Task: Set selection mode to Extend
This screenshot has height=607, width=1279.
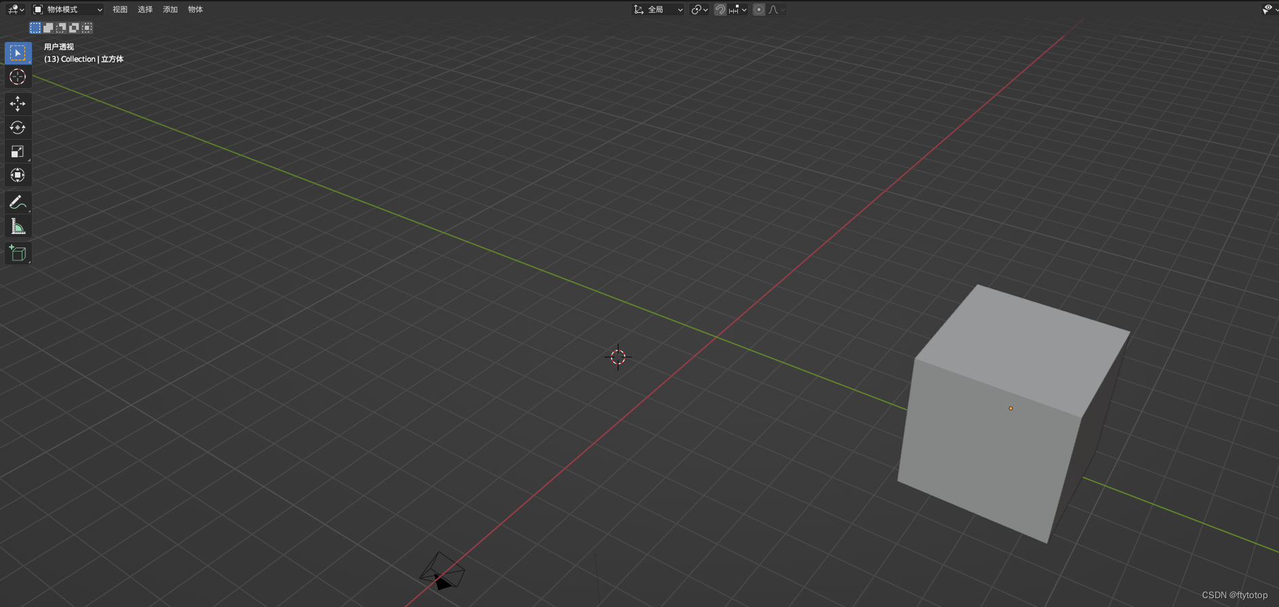Action: click(x=48, y=28)
